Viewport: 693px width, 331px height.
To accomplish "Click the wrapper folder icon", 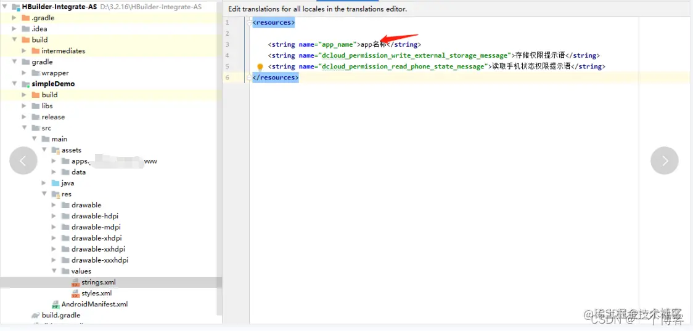I will coord(35,73).
